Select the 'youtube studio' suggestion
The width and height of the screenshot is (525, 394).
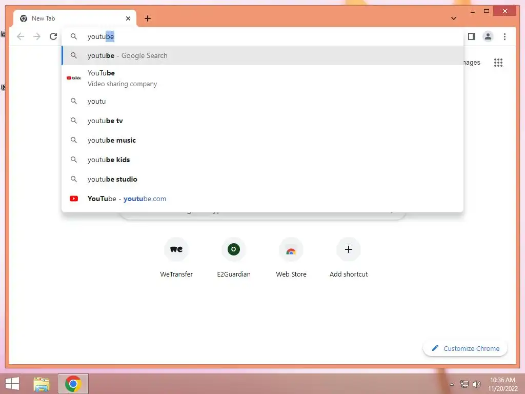tap(263, 179)
